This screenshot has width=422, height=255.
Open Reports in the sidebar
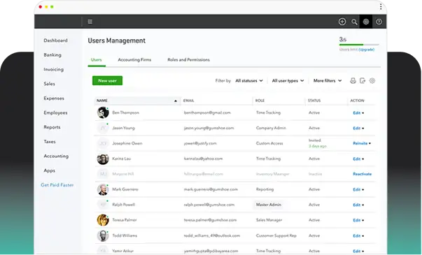coord(52,127)
